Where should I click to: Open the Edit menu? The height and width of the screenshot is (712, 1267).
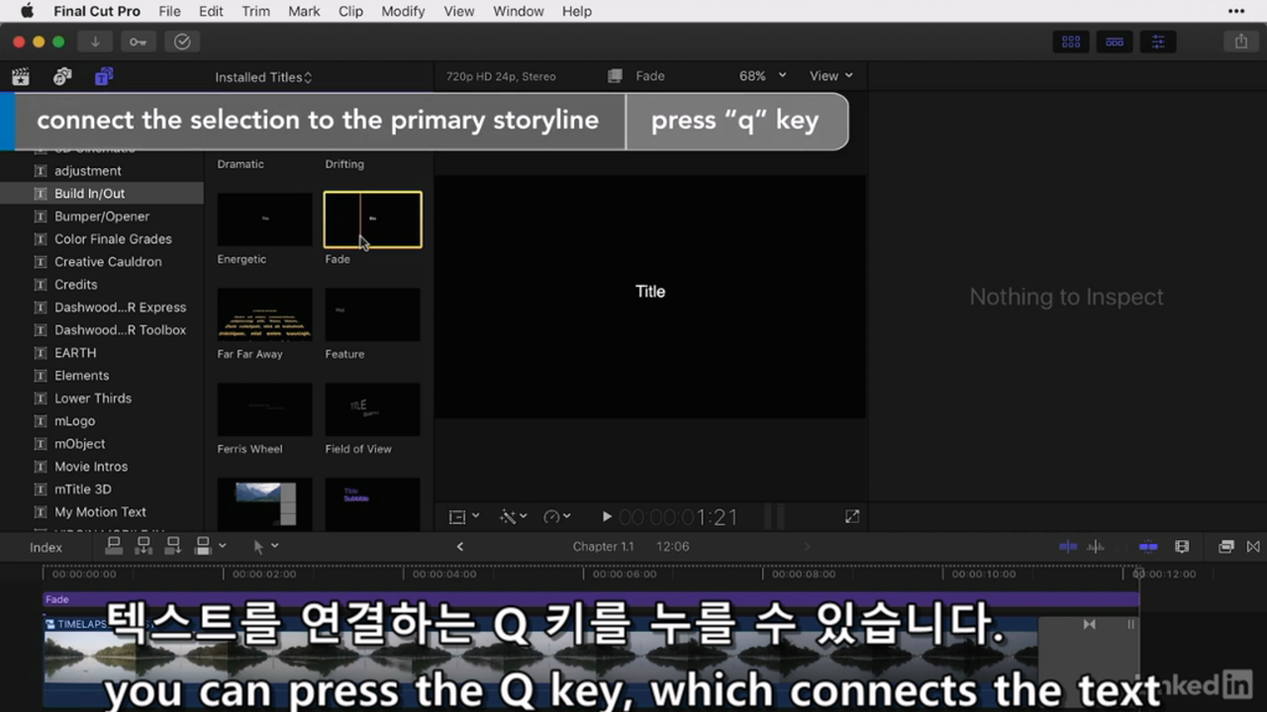211,11
